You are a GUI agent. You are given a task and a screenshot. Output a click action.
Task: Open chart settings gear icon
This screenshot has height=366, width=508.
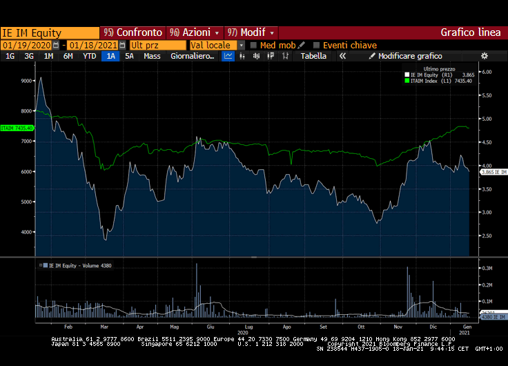[x=485, y=56]
